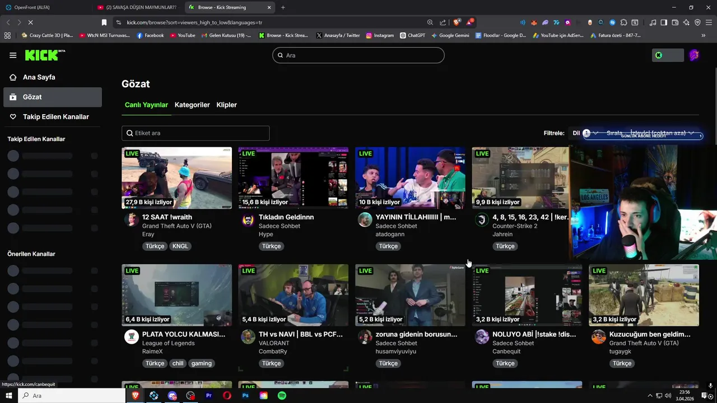
Task: Open the browser main menu button
Action: 709,22
